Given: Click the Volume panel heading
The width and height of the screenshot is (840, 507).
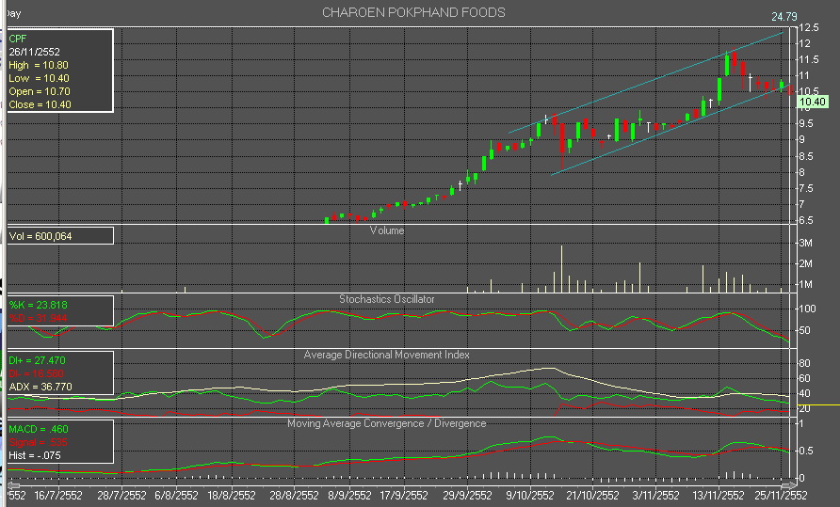Looking at the screenshot, I should 387,230.
